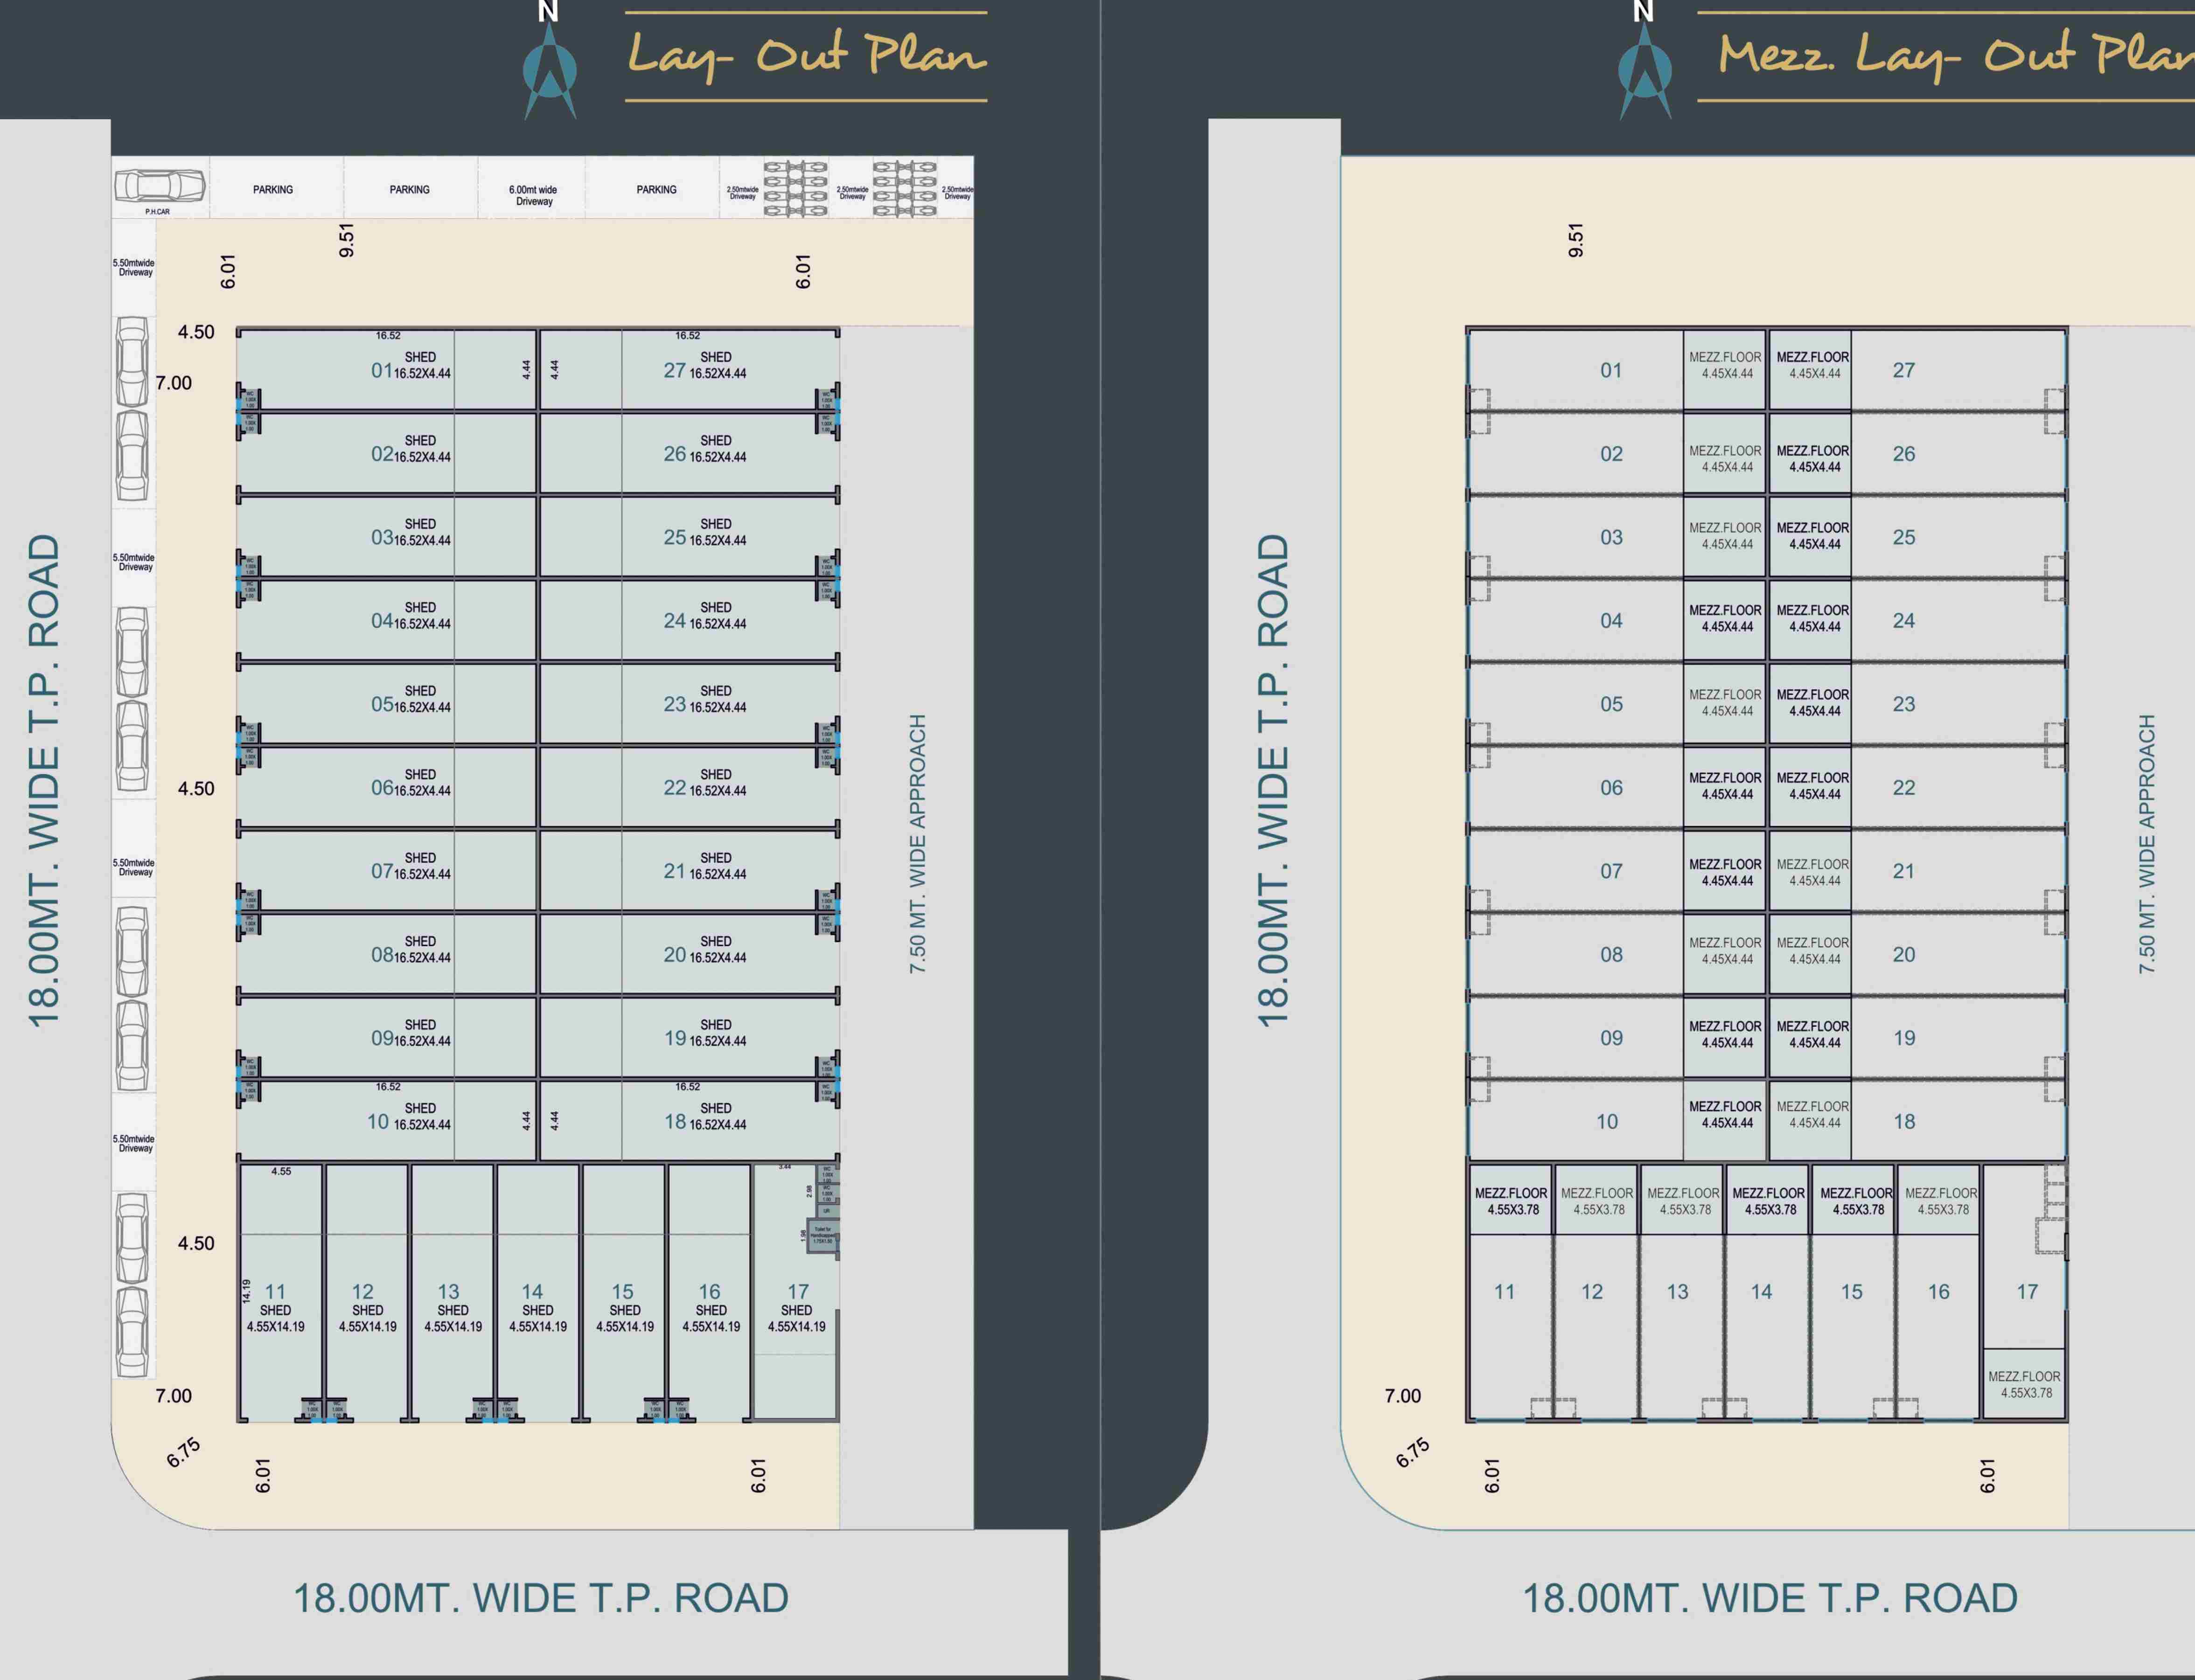This screenshot has height=1680, width=2195.
Task: Click the P.H.CAR car symbol
Action: 159,186
